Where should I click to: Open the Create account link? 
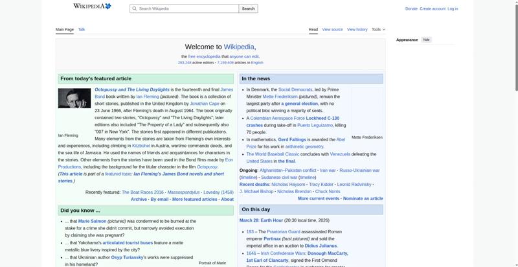coord(433,8)
